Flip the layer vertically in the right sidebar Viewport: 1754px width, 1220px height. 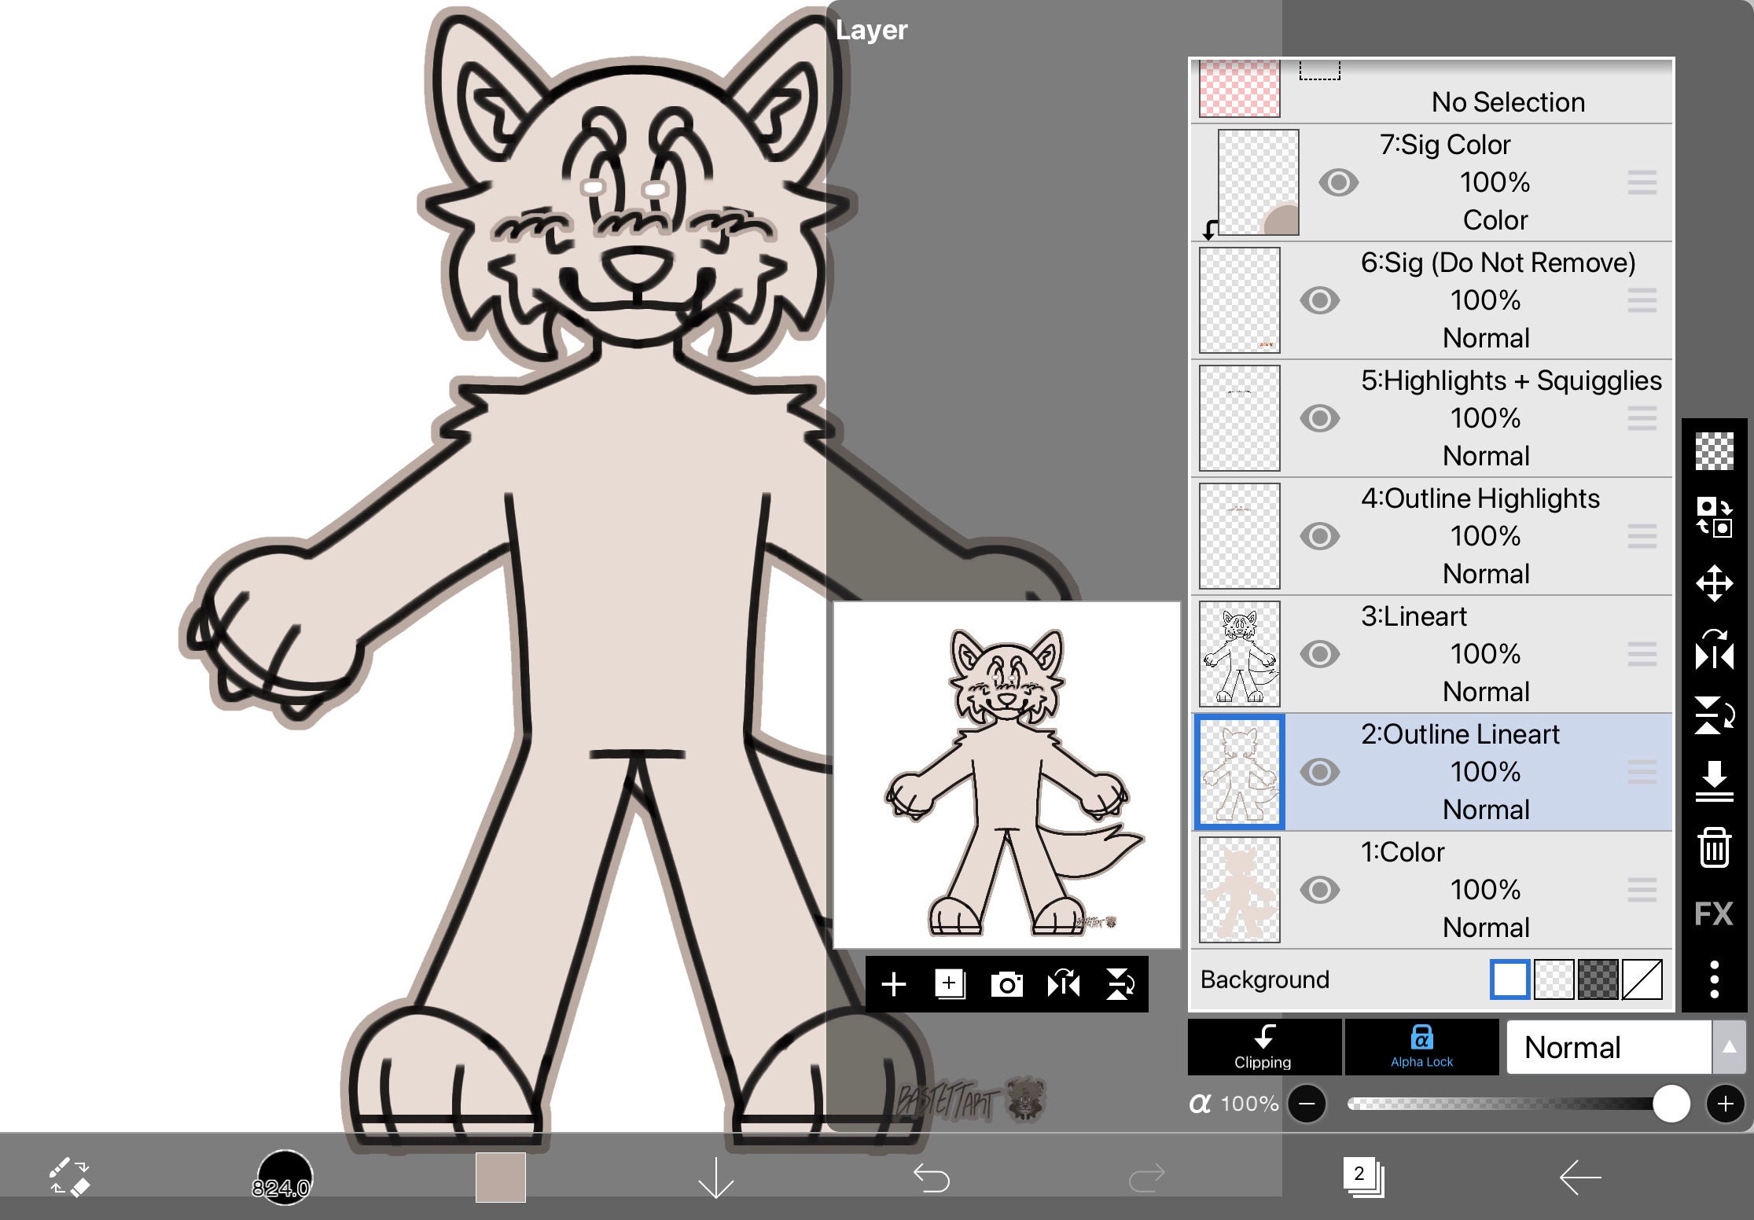tap(1715, 715)
